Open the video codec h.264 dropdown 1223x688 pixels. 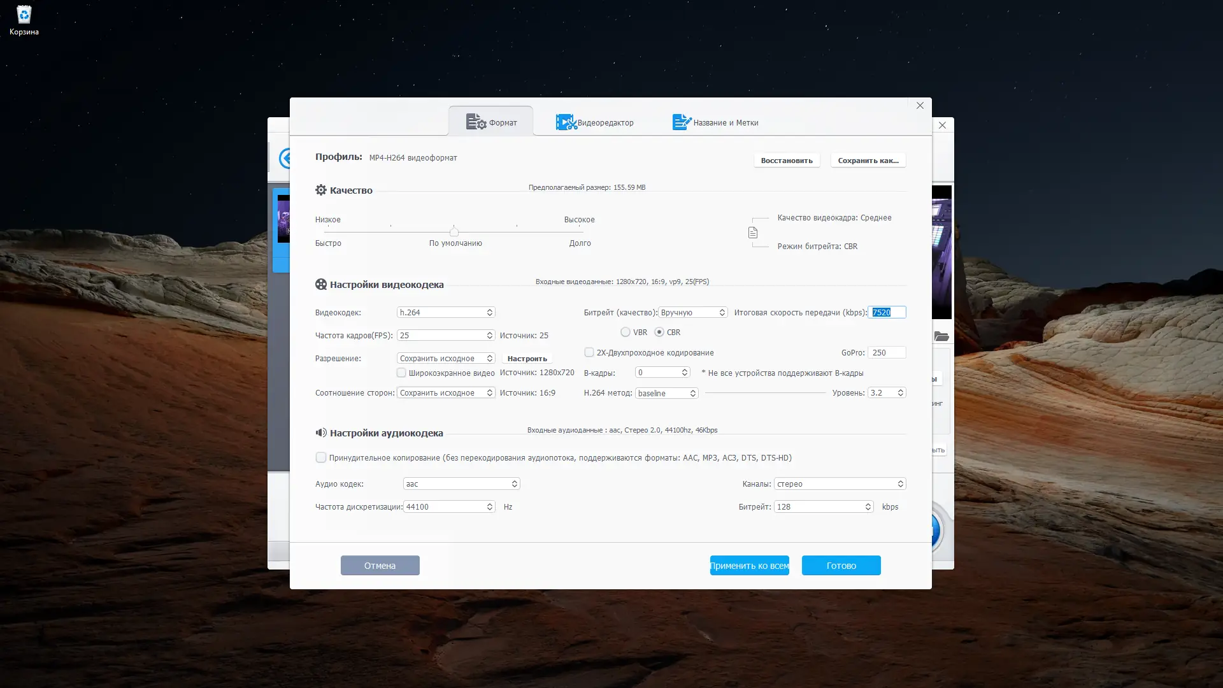(x=446, y=312)
